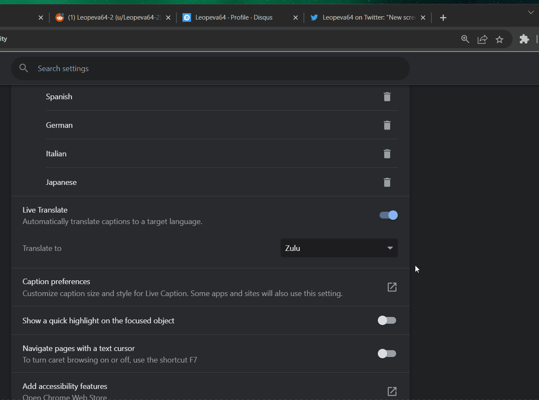Remove Spanish using its trash icon

pos(387,97)
